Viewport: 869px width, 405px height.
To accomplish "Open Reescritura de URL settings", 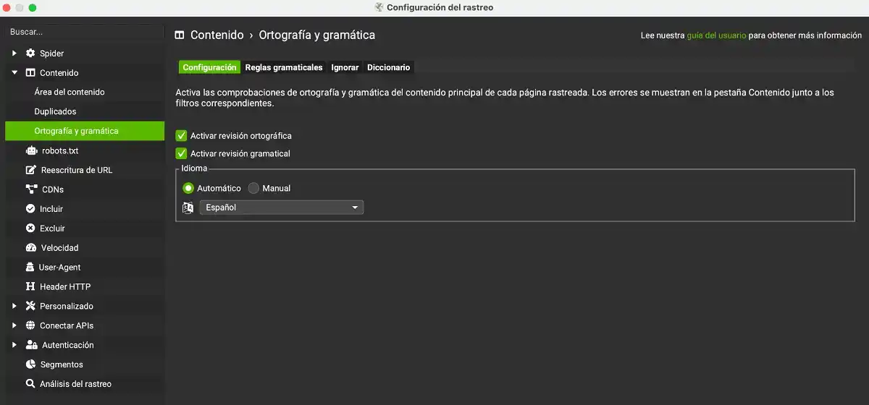I will pos(85,170).
